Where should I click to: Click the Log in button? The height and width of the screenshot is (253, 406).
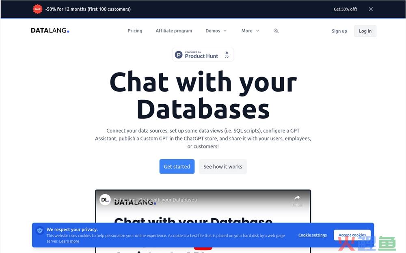(365, 31)
